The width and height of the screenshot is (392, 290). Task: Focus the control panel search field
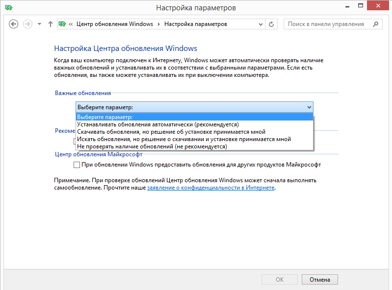coord(333,24)
